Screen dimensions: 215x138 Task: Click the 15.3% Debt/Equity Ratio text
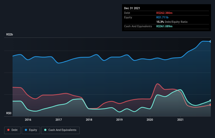click(172, 22)
